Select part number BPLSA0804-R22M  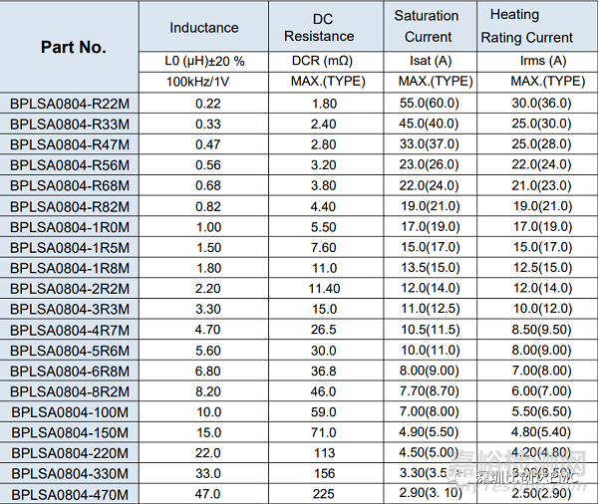[71, 104]
